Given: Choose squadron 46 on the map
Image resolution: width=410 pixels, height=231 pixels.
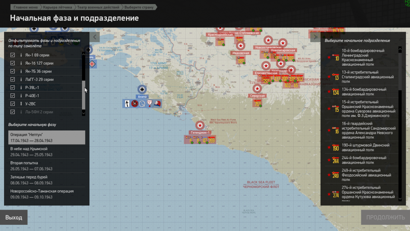Looking at the screenshot, I should (296, 85).
